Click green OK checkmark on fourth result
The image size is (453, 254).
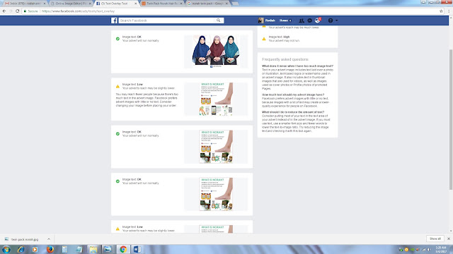coord(117,181)
